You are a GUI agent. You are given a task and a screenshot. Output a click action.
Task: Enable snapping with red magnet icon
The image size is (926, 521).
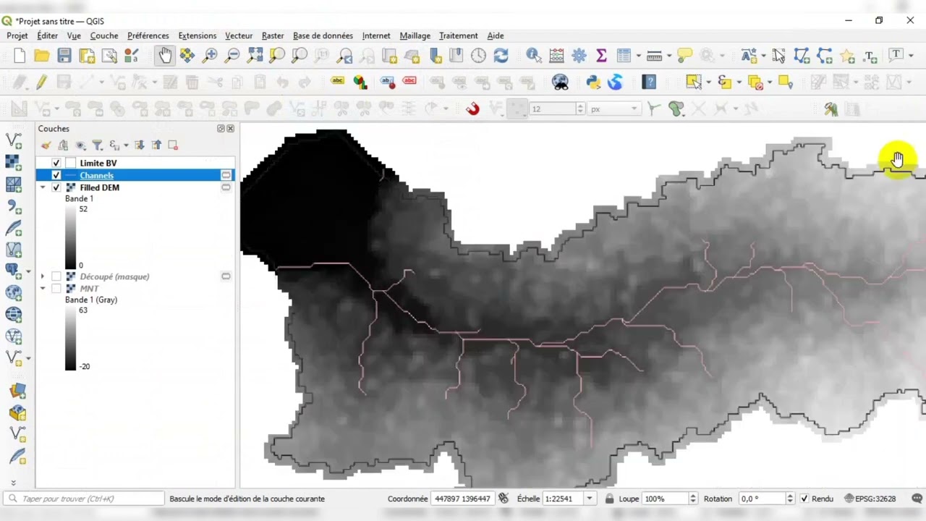[x=472, y=109]
